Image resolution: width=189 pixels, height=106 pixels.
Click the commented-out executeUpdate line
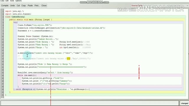(x=54, y=59)
